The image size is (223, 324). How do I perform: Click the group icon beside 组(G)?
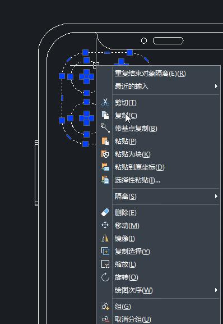coord(106,307)
